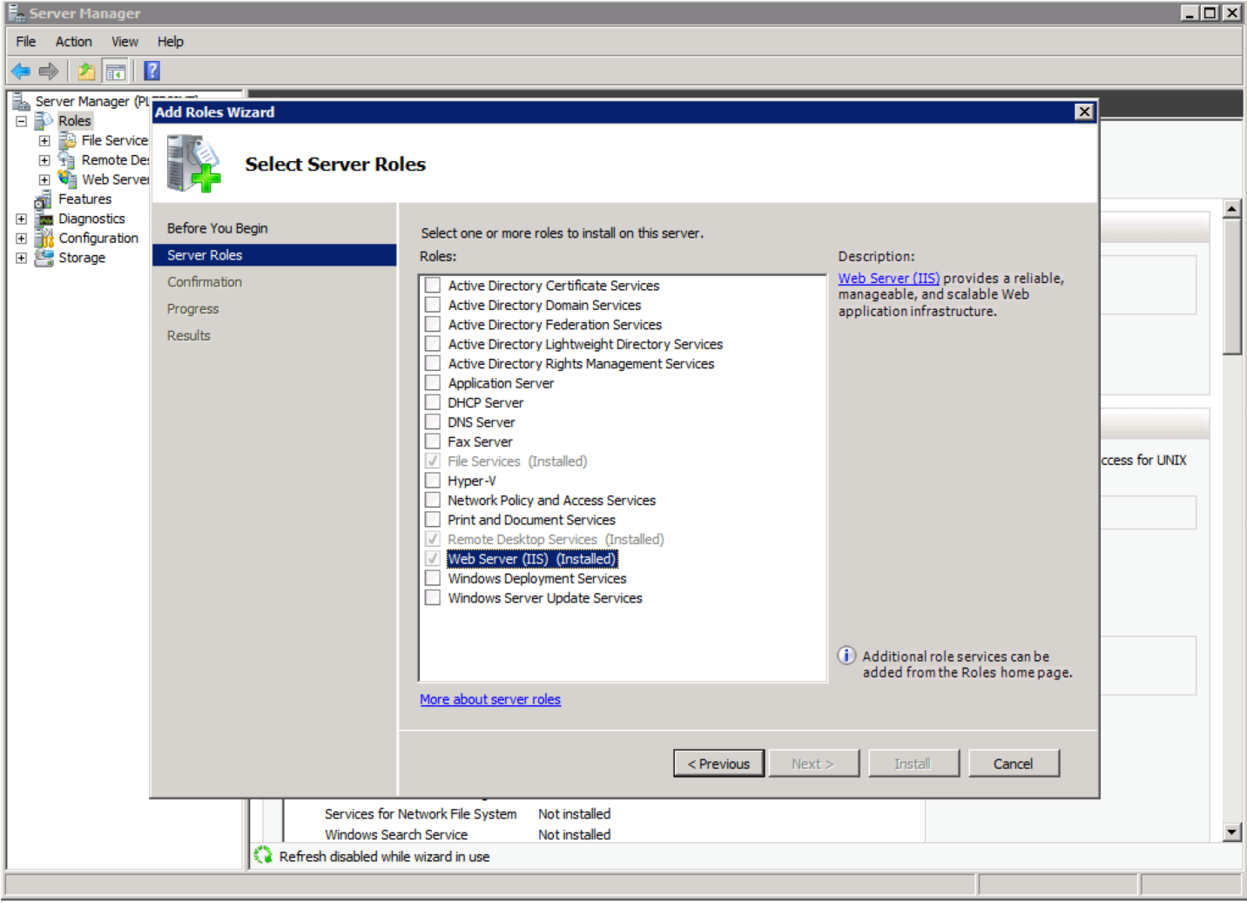This screenshot has width=1247, height=903.
Task: Click the Previous button
Action: pos(718,764)
